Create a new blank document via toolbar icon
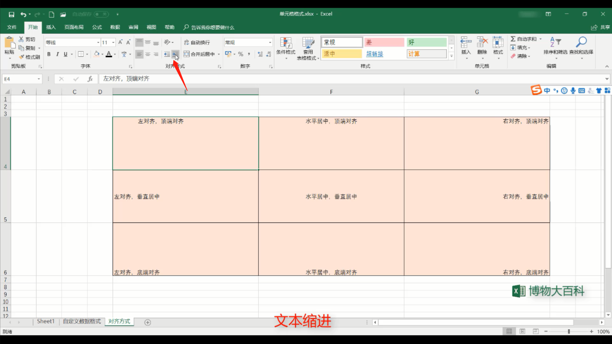The width and height of the screenshot is (612, 344). click(52, 14)
